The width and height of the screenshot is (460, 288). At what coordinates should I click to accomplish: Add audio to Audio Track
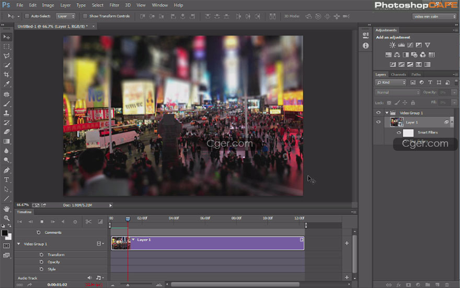[347, 277]
